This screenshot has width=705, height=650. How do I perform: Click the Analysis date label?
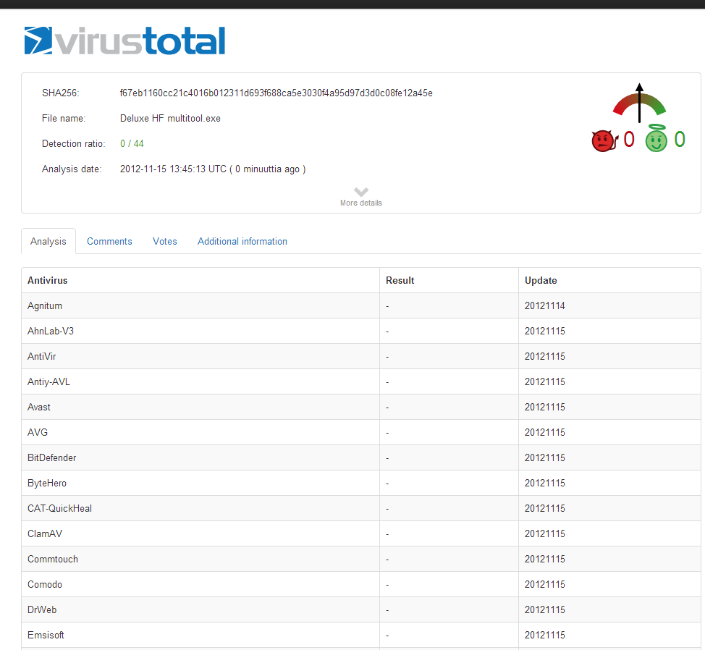pyautogui.click(x=72, y=169)
